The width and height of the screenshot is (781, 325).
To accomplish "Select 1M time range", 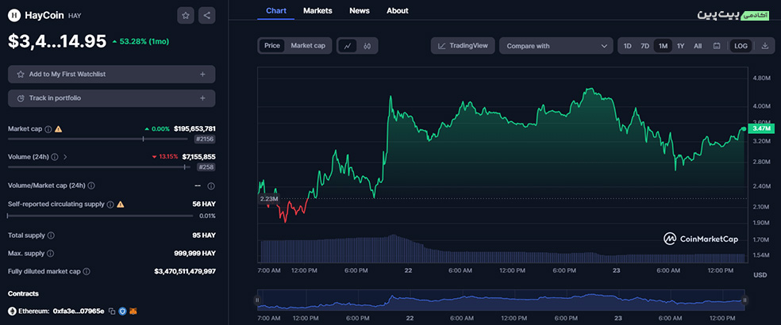I will 663,46.
